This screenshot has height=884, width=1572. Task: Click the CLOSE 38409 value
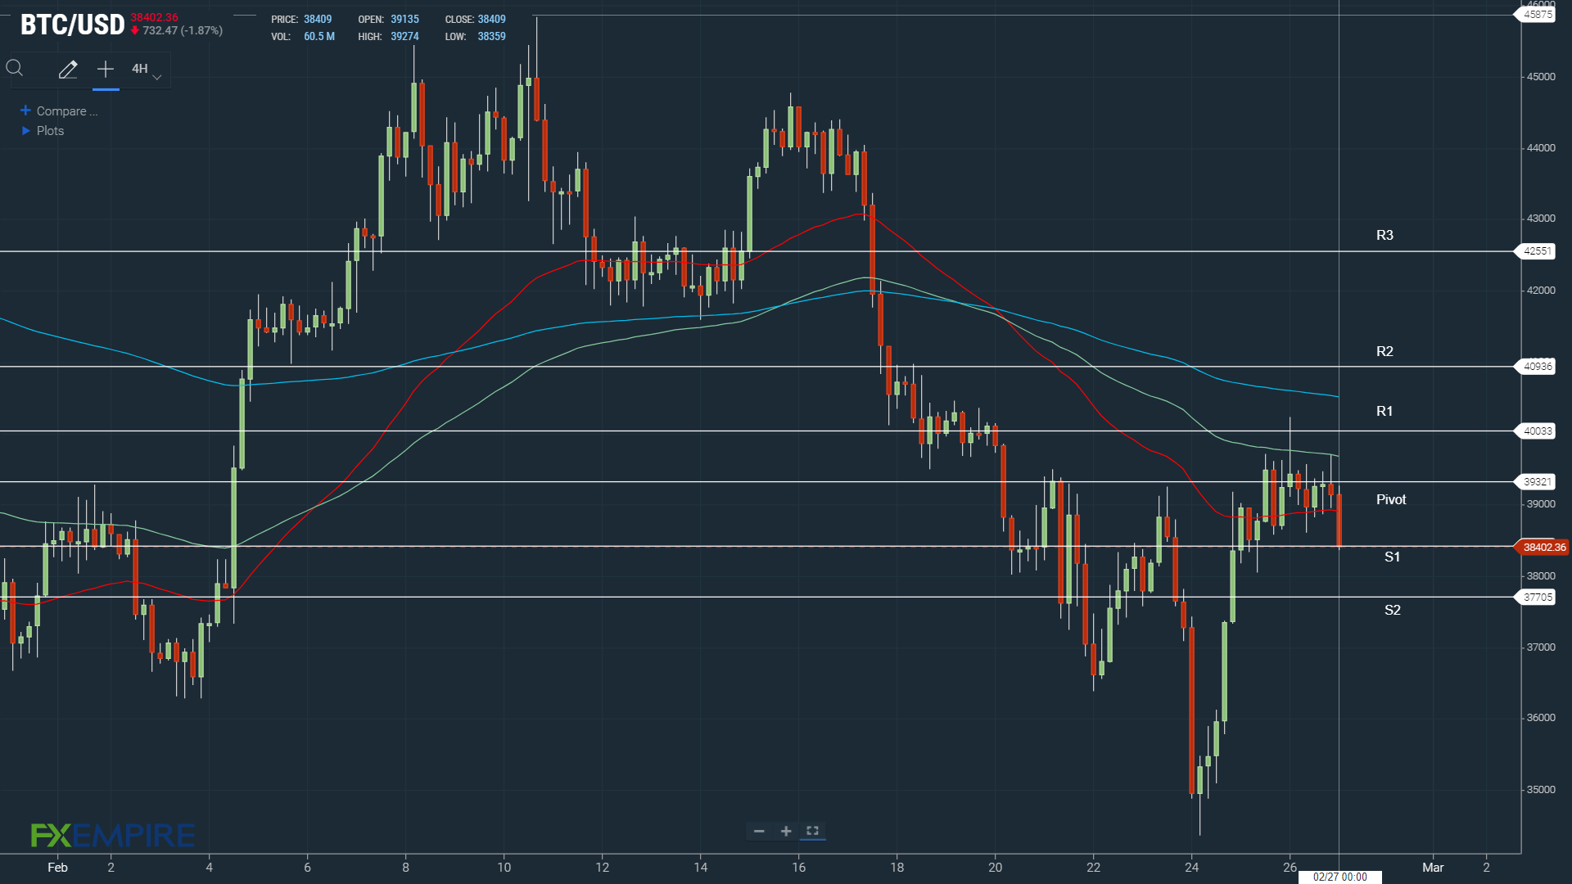pos(491,20)
